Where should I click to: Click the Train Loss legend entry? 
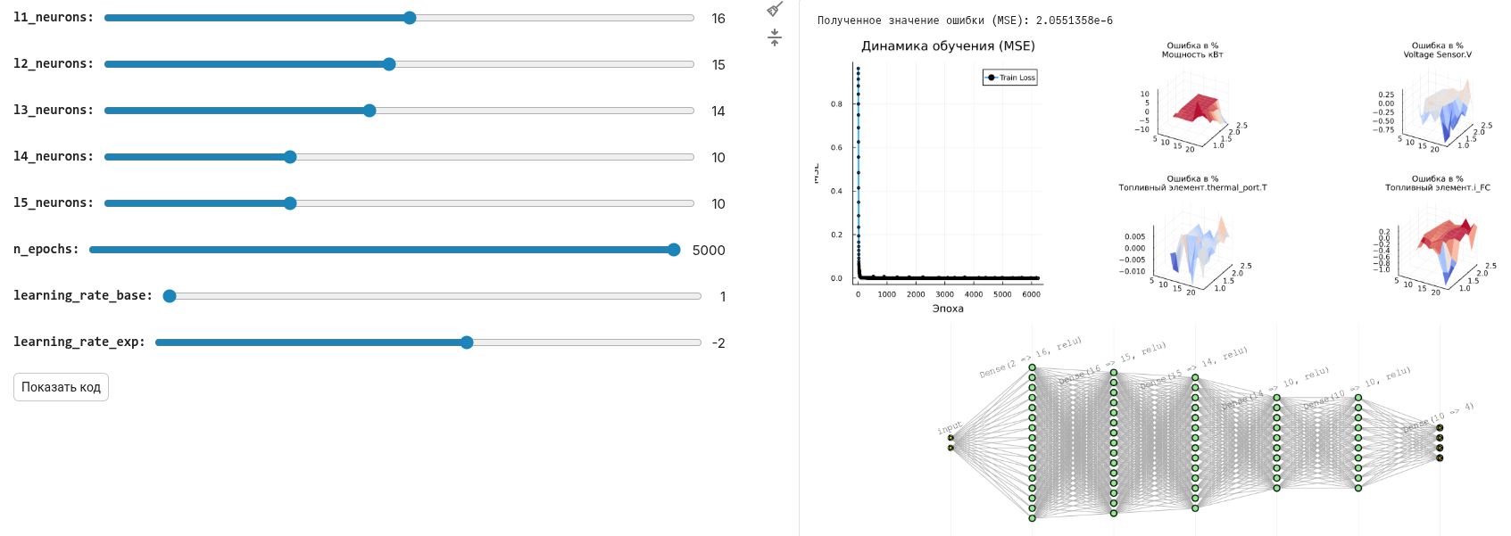(x=1011, y=78)
